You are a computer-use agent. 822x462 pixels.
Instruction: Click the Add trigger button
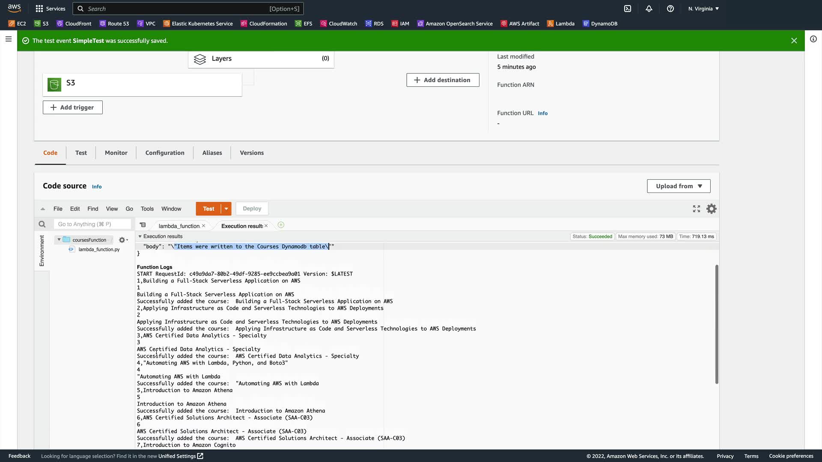point(72,107)
